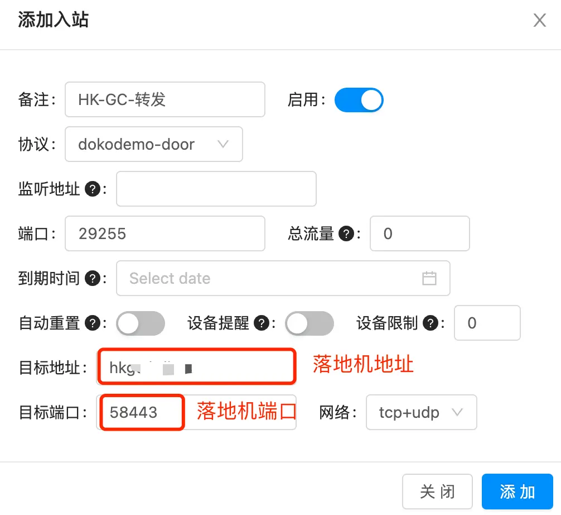The image size is (561, 515).
Task: Click the 设备限制 help icon
Action: pyautogui.click(x=429, y=323)
